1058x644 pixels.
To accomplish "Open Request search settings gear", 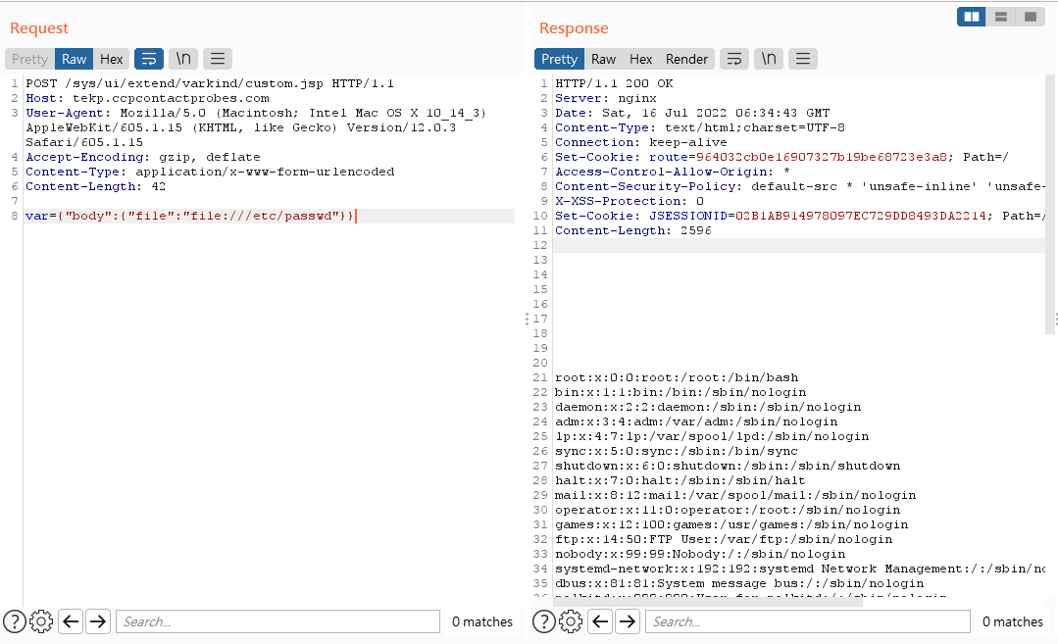I will (41, 621).
